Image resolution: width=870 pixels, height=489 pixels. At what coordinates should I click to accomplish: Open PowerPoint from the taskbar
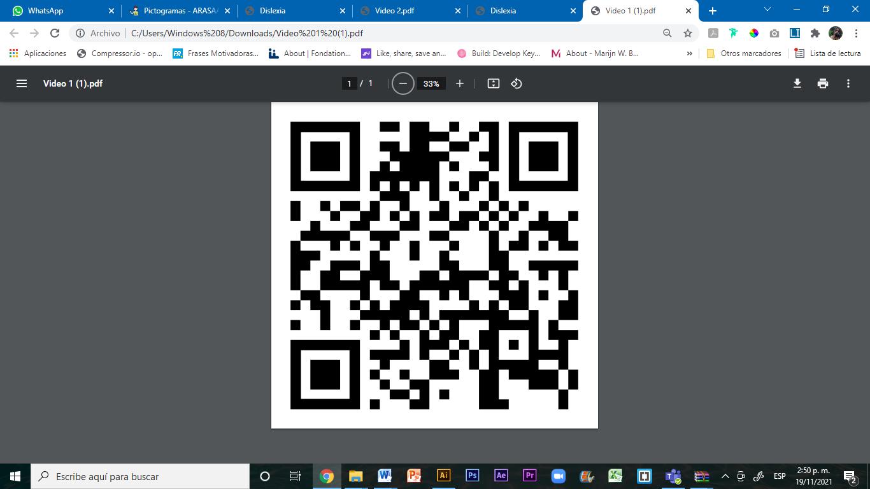[x=415, y=476]
